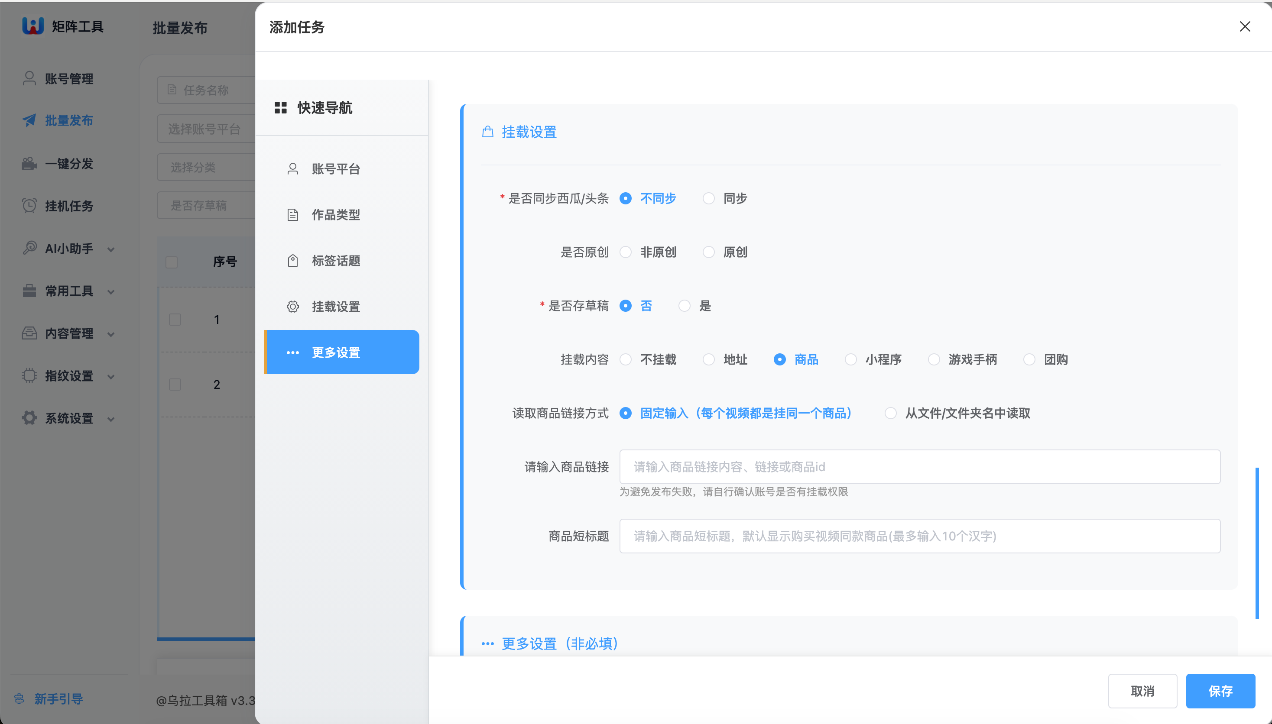Select 不同步 radio option
This screenshot has width=1272, height=724.
648,198
